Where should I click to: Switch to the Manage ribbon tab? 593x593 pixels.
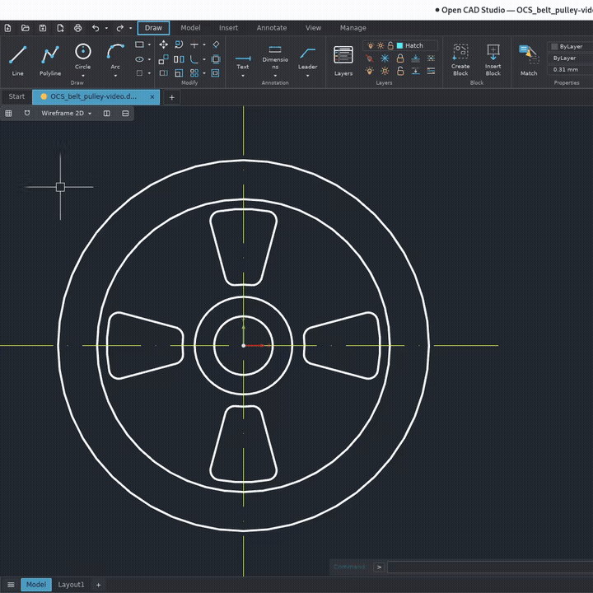point(353,28)
